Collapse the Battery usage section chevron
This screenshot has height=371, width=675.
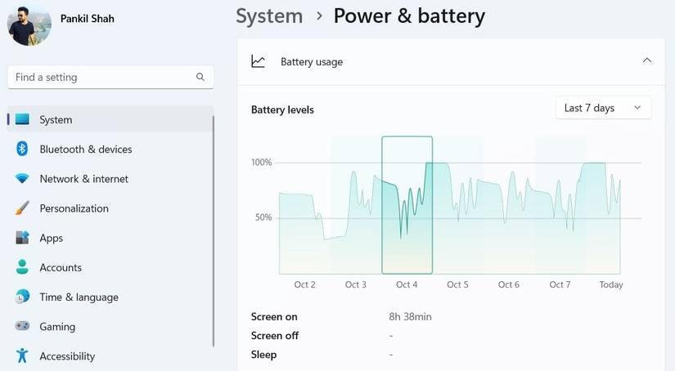[x=647, y=60]
